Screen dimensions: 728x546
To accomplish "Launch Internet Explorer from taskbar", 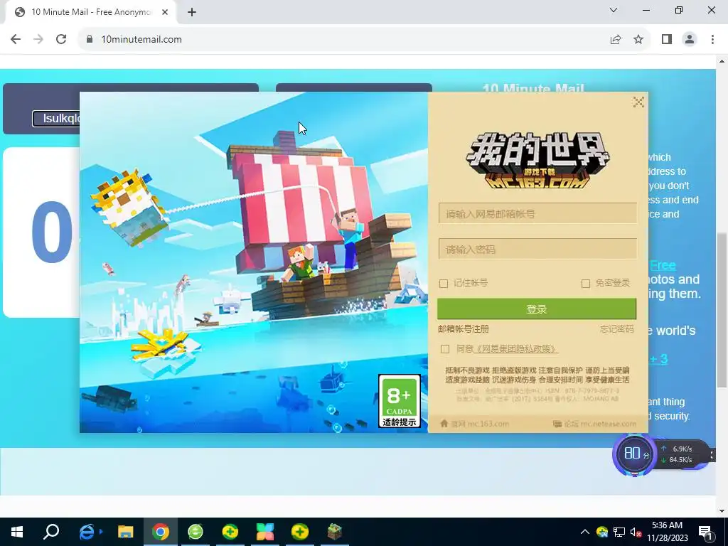I will (87, 532).
